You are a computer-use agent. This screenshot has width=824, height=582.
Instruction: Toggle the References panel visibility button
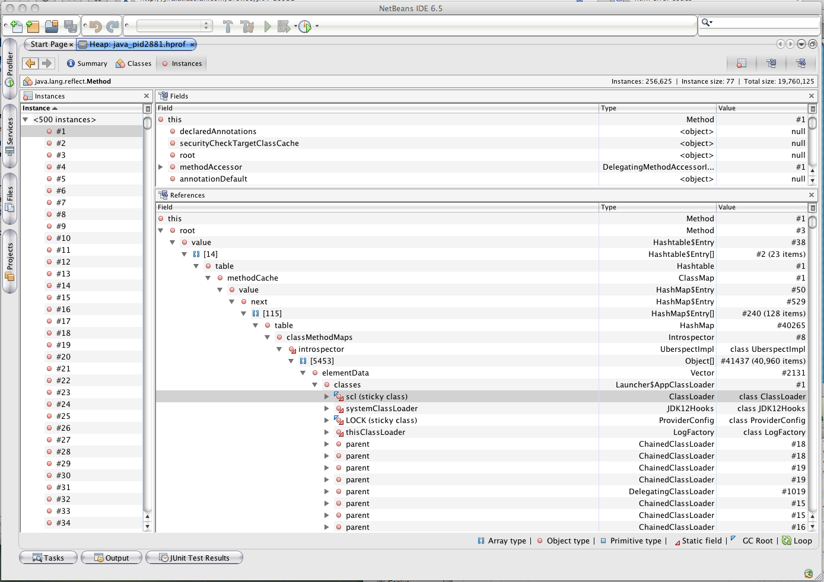(801, 63)
